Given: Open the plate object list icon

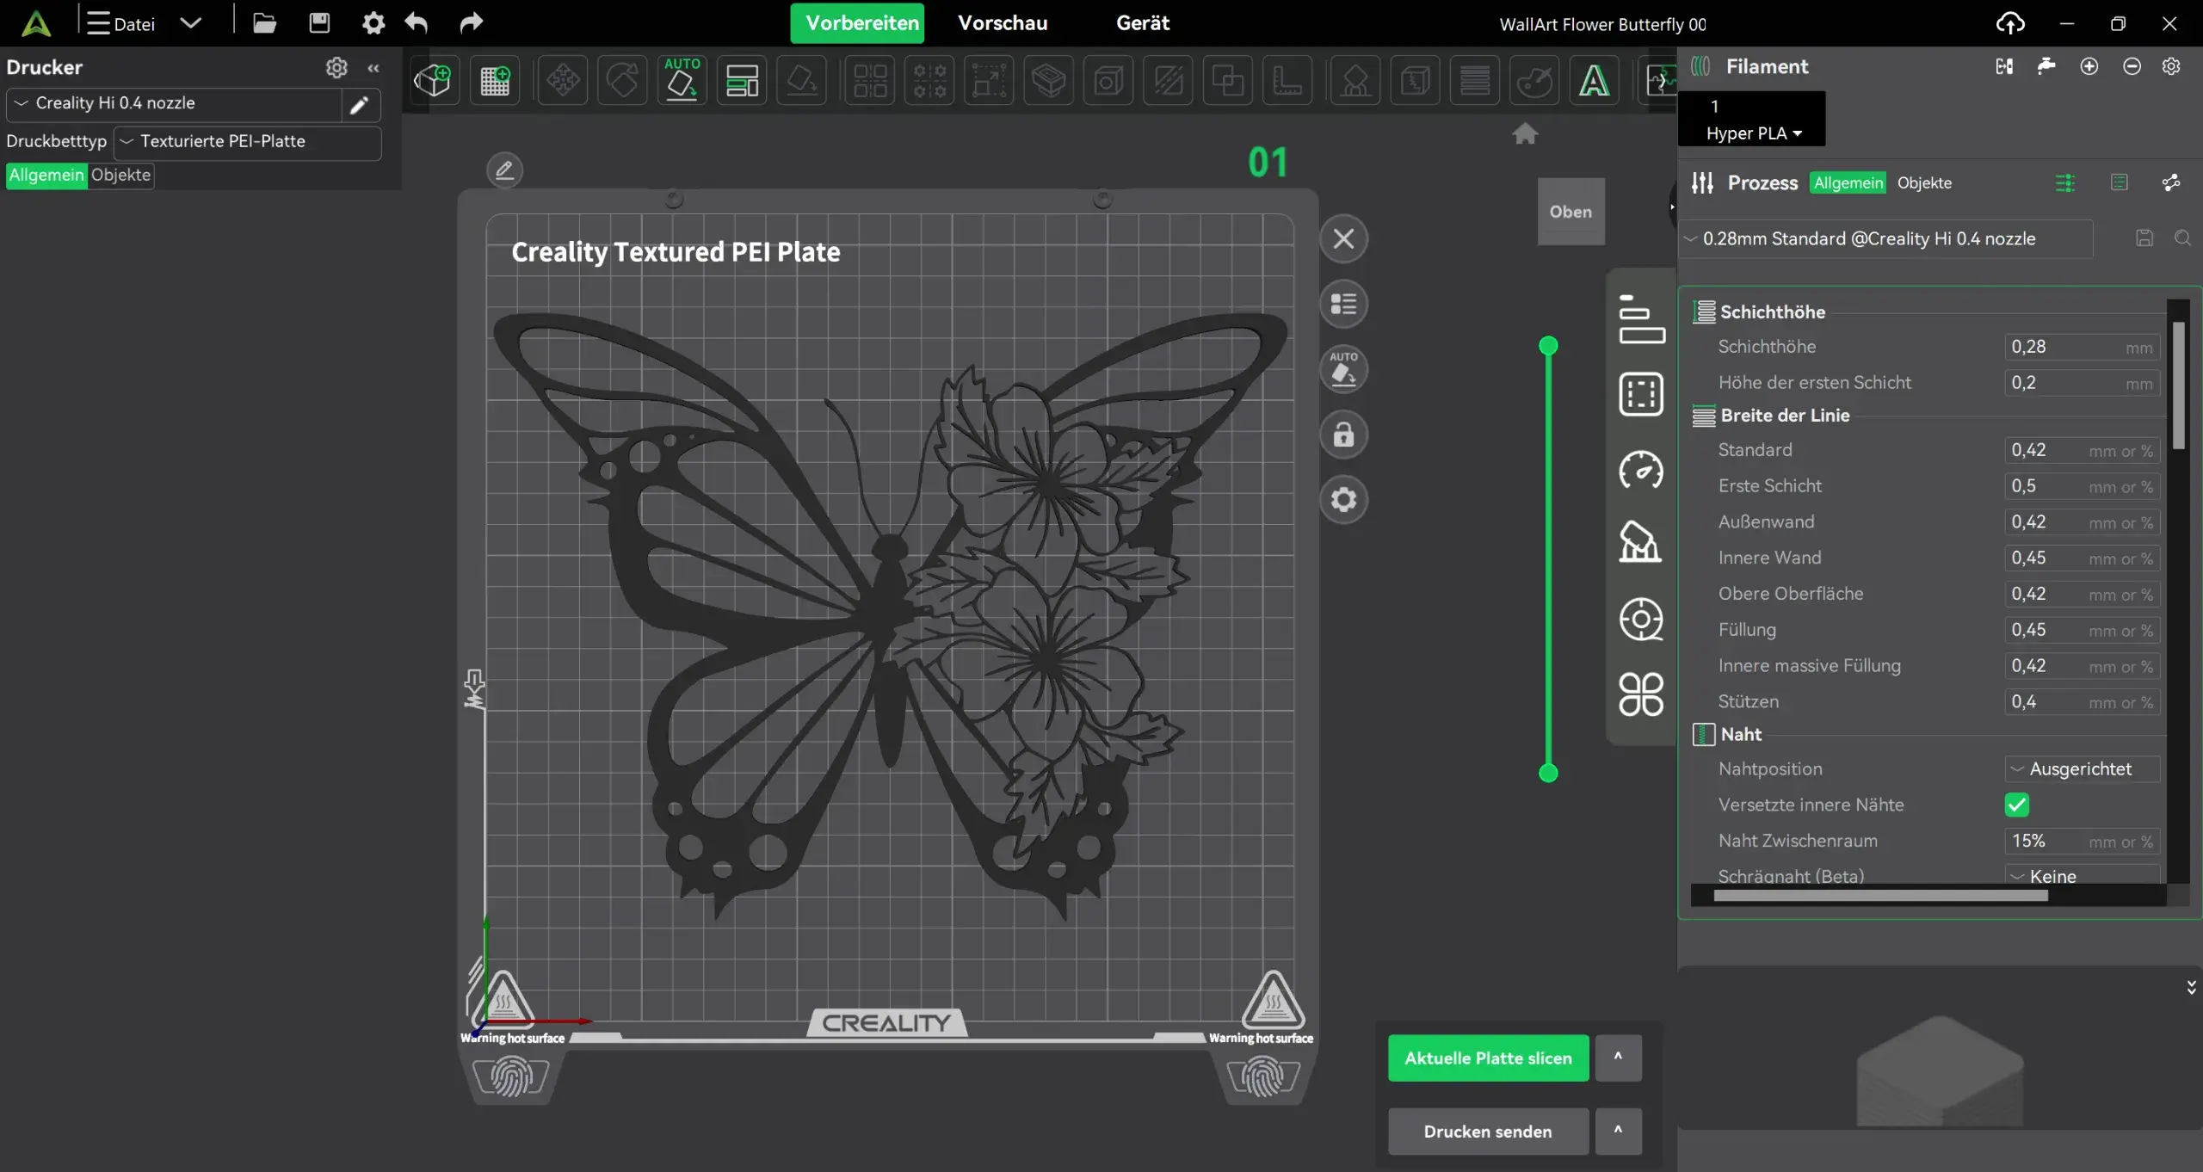Looking at the screenshot, I should [x=1343, y=304].
